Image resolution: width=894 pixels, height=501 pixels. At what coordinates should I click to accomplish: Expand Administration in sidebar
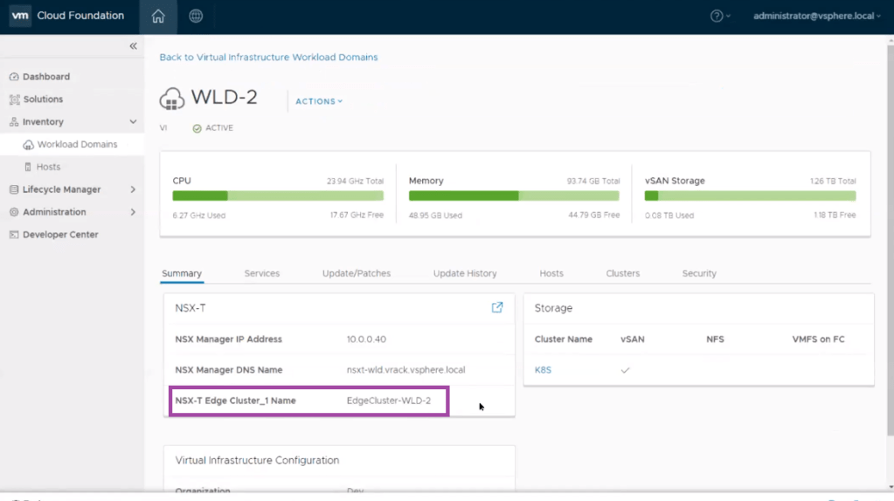pyautogui.click(x=133, y=212)
